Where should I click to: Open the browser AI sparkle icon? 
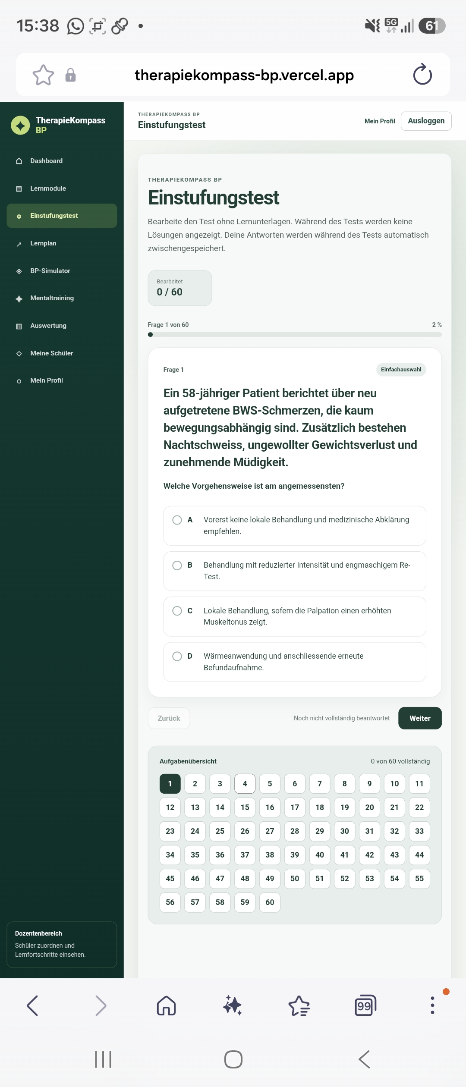(x=233, y=1005)
